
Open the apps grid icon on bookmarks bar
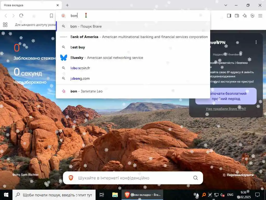[x=5, y=25]
